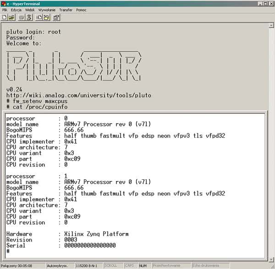Open the Plik menu
The image size is (275, 269).
pos(5,10)
